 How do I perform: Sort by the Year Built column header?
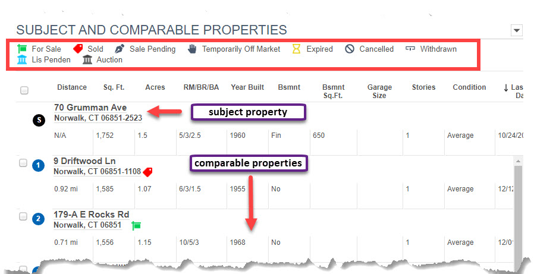247,87
